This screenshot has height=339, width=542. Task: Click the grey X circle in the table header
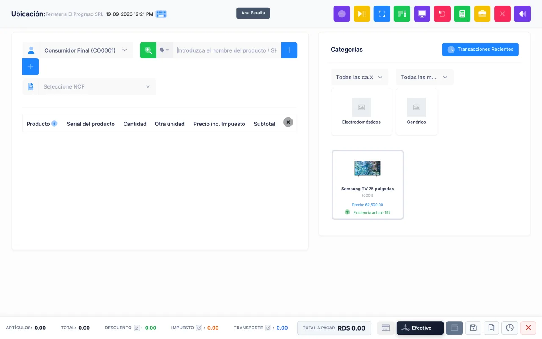click(288, 122)
